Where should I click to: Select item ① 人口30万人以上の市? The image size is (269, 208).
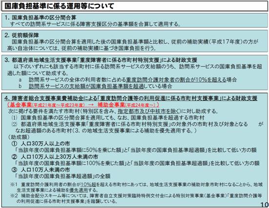(x=41, y=144)
